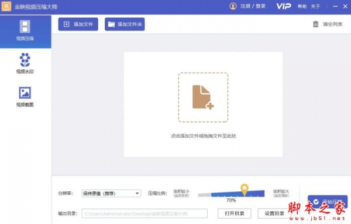Click the 添加文件夹 folder button
This screenshot has height=224, width=351.
coord(125,24)
